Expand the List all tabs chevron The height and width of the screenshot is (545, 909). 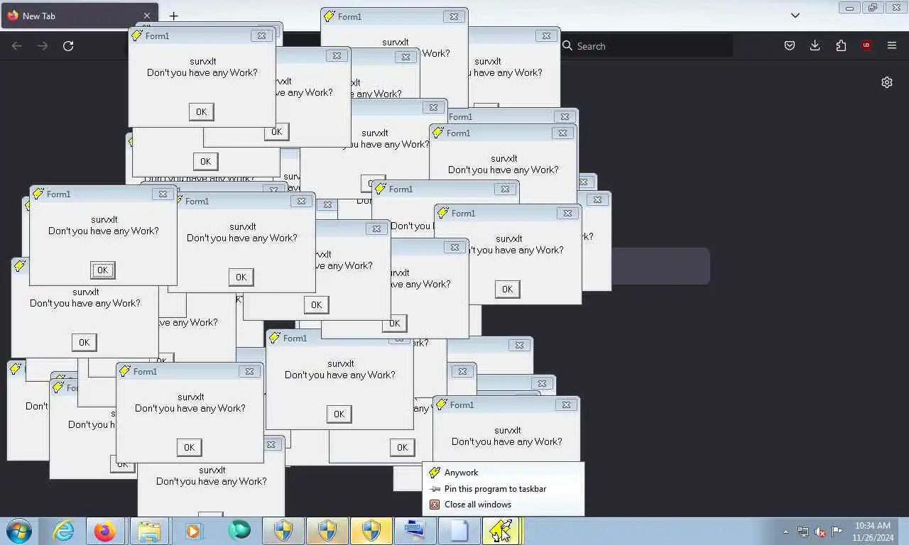[x=795, y=16]
